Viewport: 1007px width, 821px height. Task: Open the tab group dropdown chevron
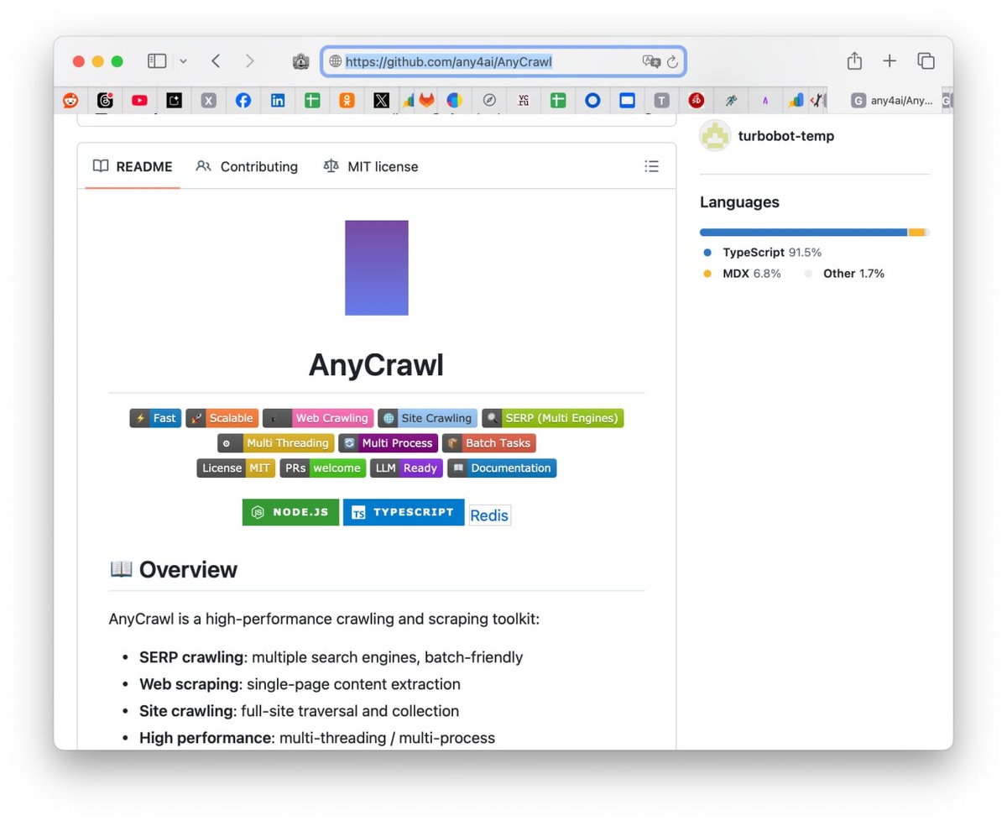pyautogui.click(x=183, y=61)
